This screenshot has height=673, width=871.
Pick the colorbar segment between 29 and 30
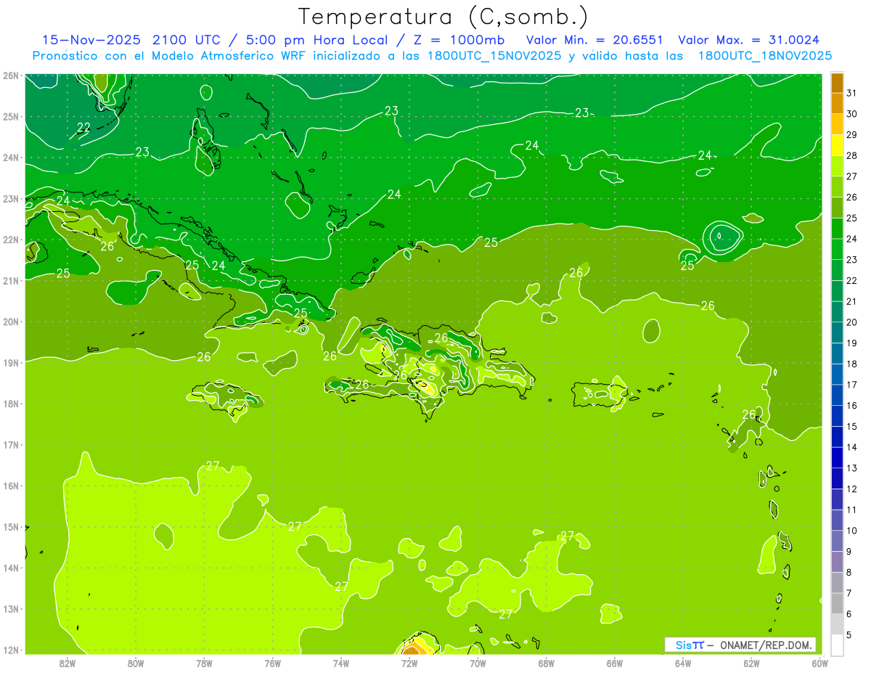click(837, 124)
